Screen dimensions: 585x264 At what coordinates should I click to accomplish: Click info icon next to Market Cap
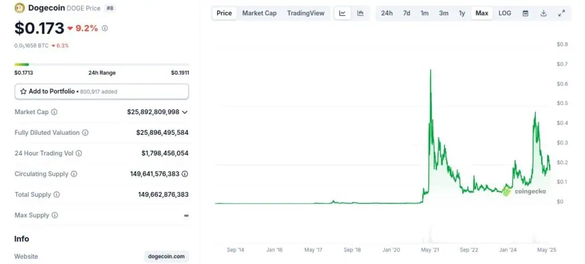(x=54, y=112)
